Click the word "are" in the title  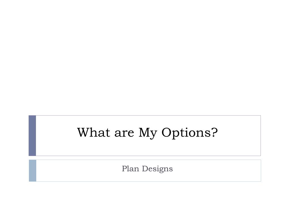coord(124,133)
